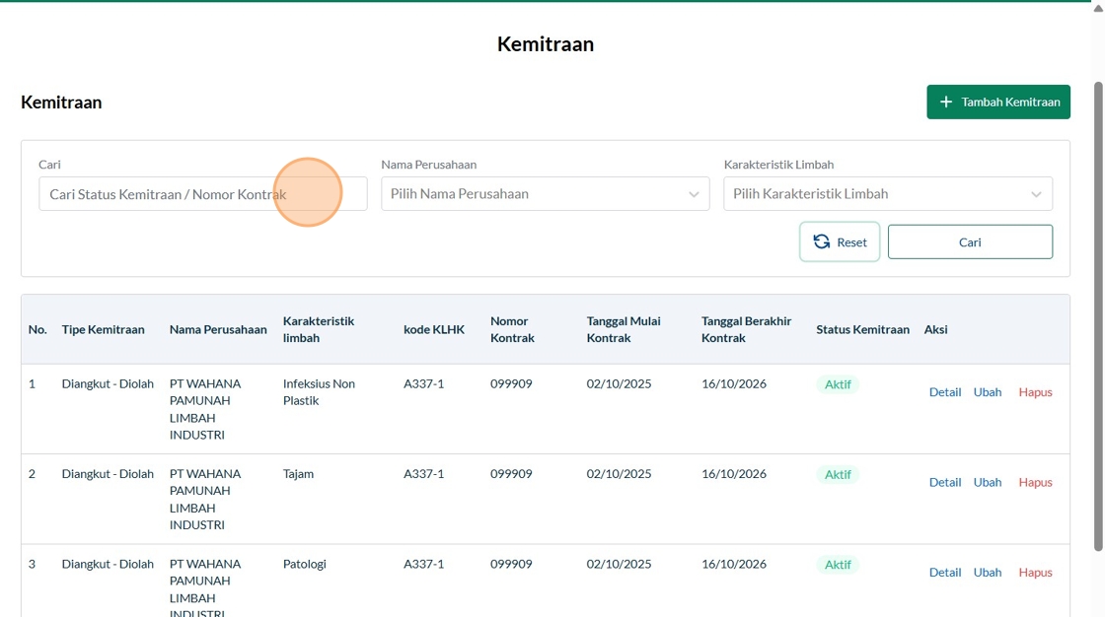Click the page vertical scrollbar
This screenshot has width=1105, height=617.
pyautogui.click(x=1098, y=315)
